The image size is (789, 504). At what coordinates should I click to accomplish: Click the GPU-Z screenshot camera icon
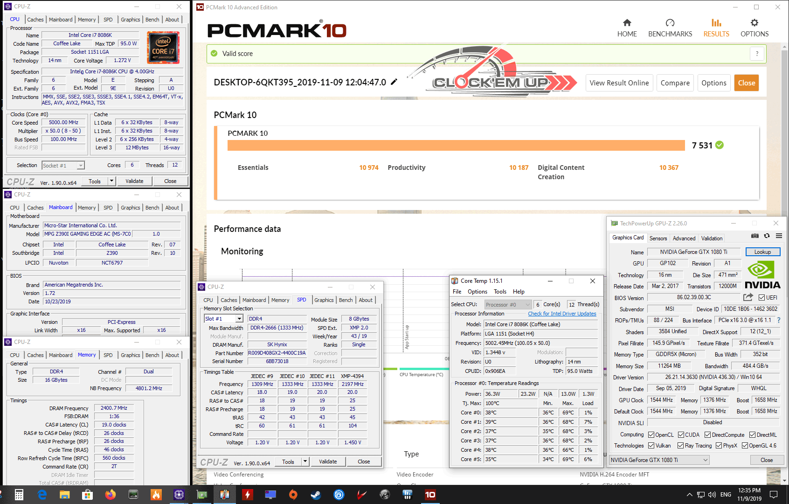point(754,236)
